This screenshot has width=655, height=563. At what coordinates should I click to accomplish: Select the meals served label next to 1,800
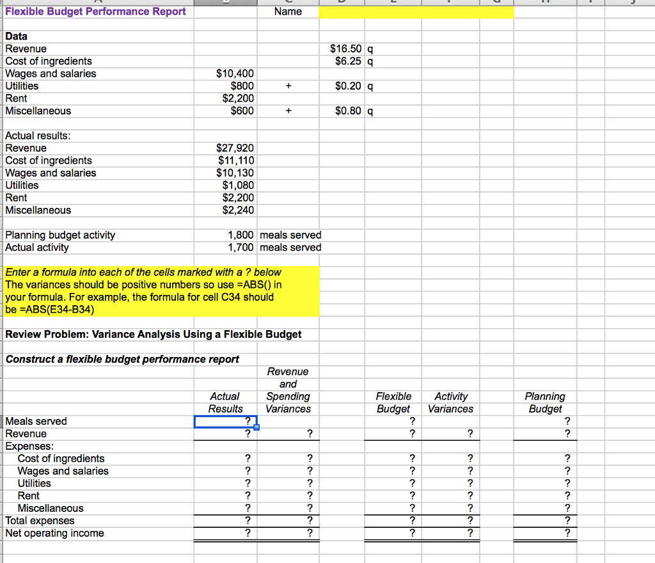[290, 235]
